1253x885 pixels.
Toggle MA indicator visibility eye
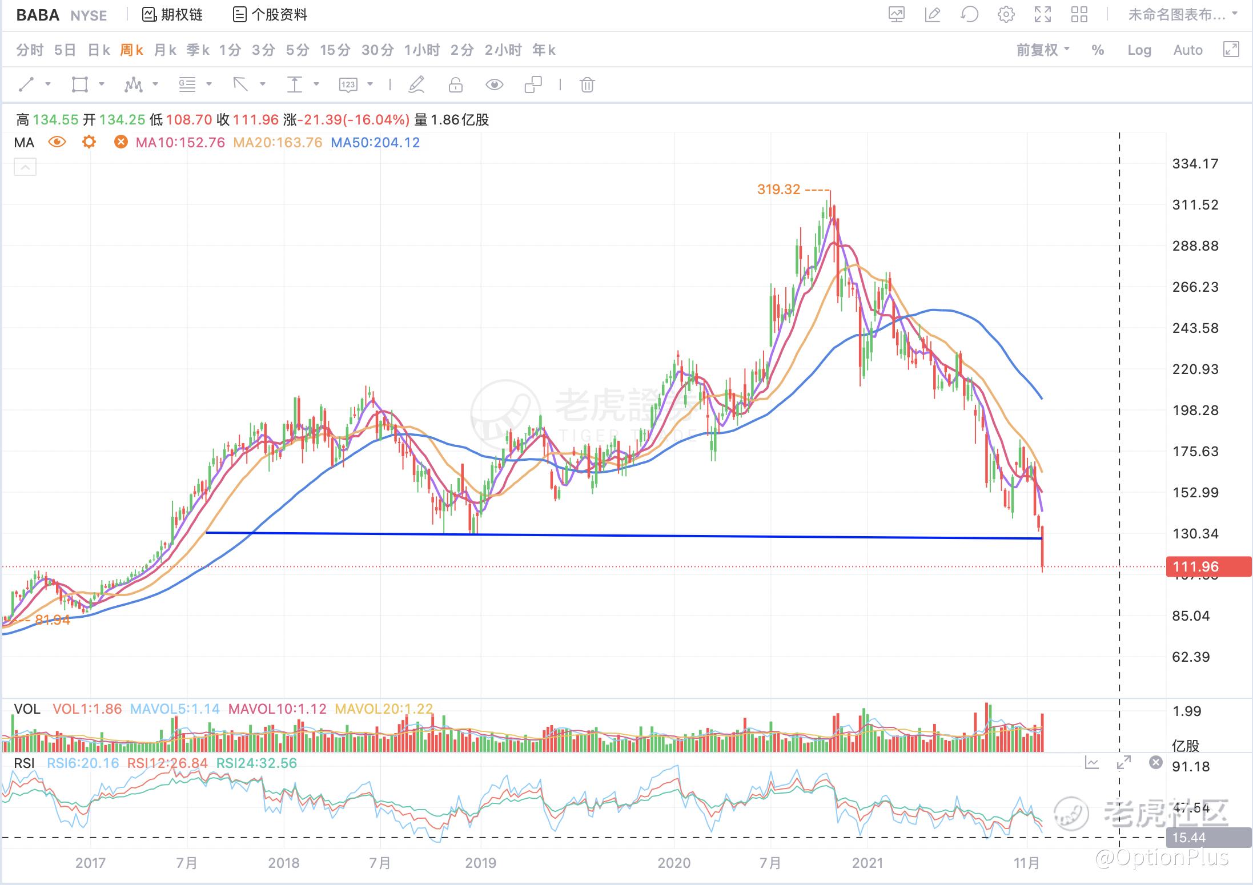point(57,142)
